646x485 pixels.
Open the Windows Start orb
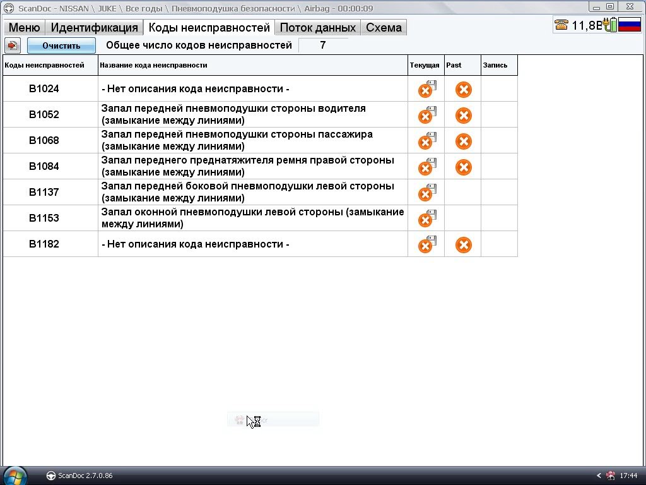(x=15, y=476)
